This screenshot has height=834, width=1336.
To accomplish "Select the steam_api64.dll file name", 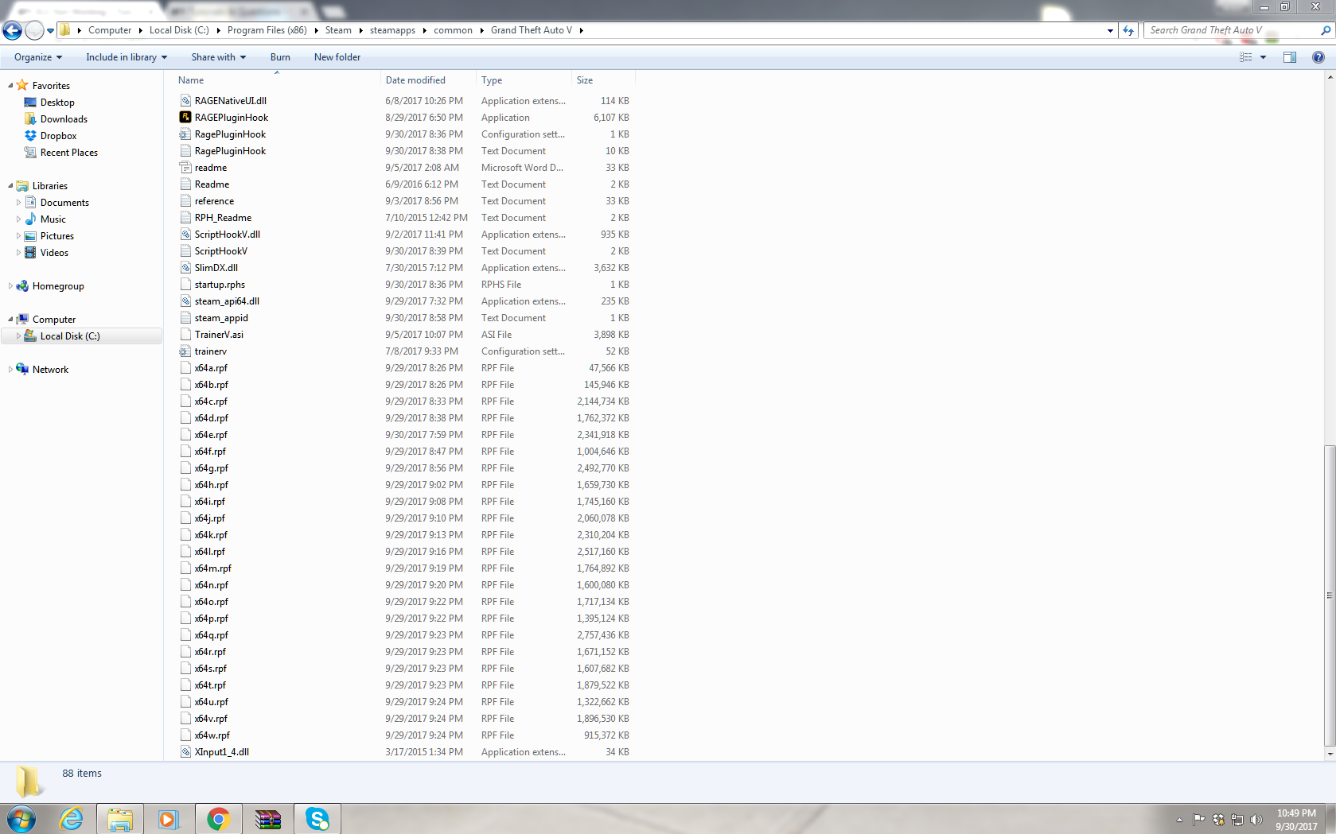I will (227, 301).
